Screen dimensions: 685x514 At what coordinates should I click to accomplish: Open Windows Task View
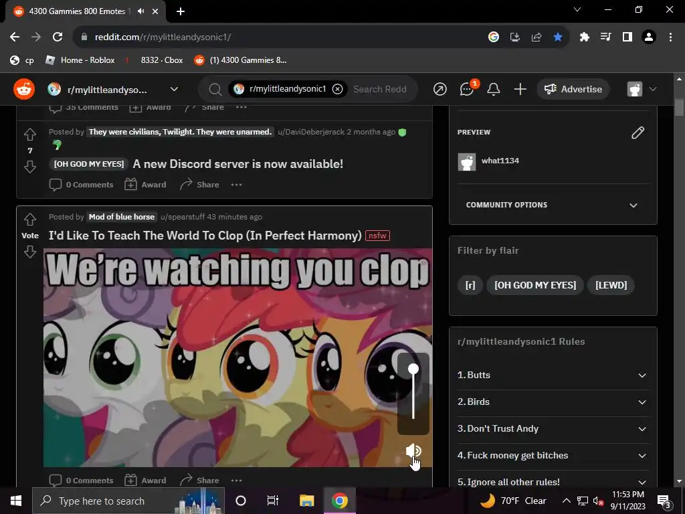click(x=273, y=501)
